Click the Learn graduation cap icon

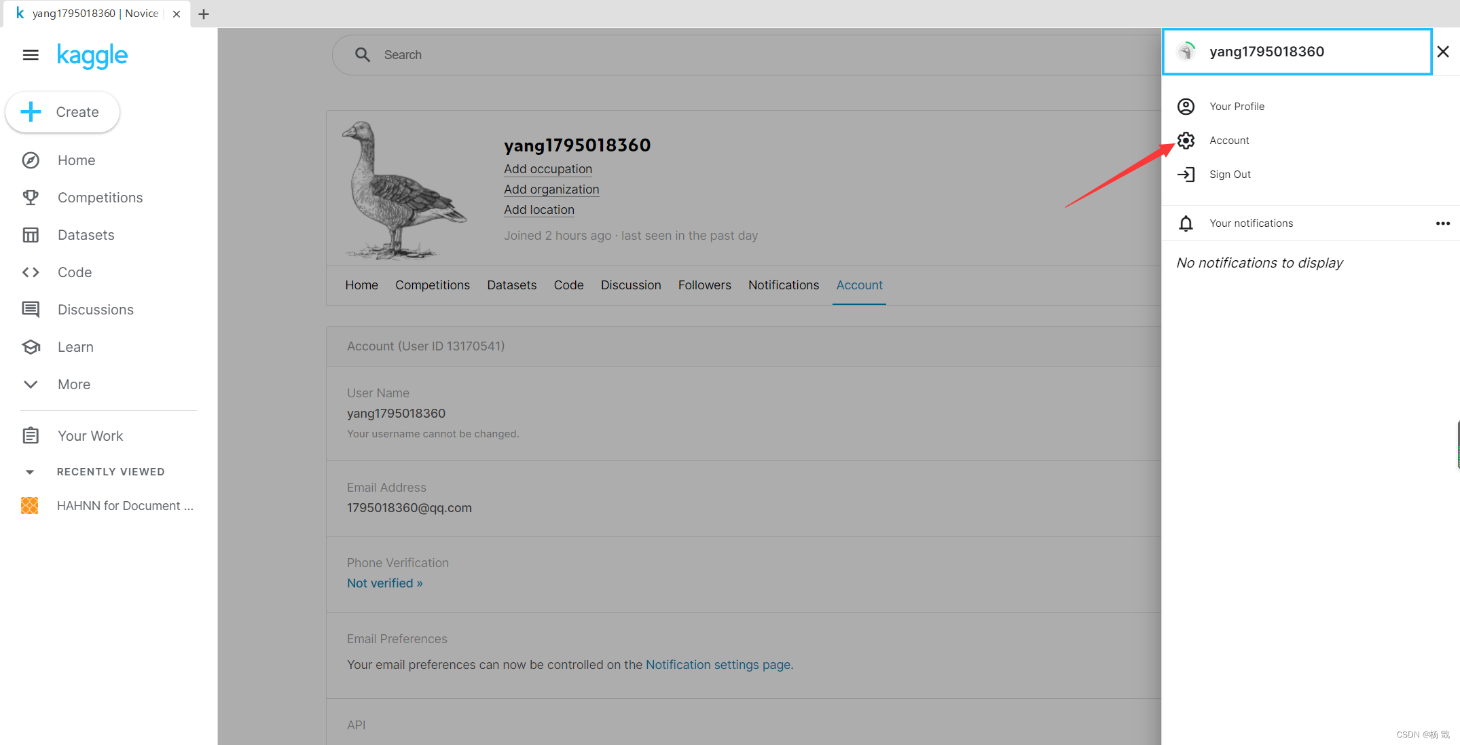pyautogui.click(x=31, y=347)
